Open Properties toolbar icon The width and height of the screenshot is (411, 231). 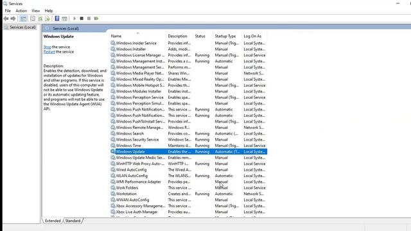33,19
